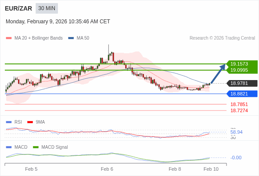Click the MACD Signal legend label
Viewport: 259px width, 176px height.
click(x=55, y=147)
